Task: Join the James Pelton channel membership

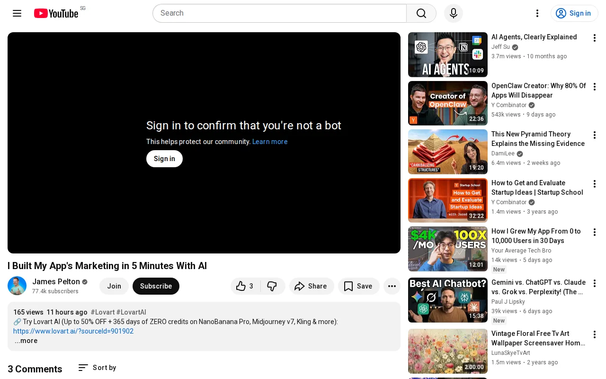Action: click(114, 286)
